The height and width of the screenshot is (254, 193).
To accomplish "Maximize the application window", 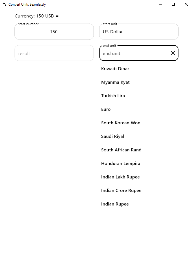I will [x=173, y=5].
